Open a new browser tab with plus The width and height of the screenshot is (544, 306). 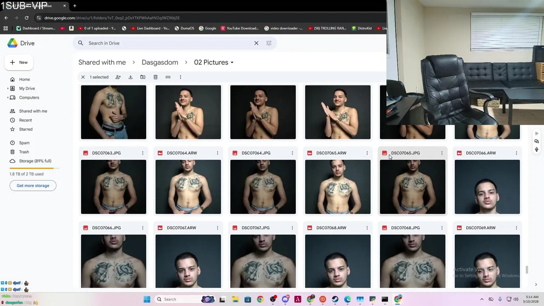75,6
